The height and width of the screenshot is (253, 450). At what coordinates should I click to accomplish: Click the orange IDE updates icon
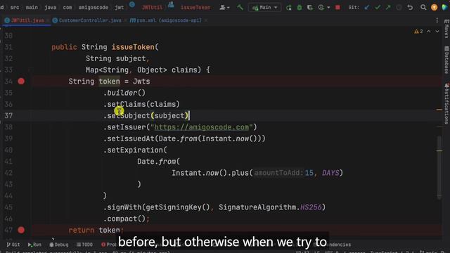(435, 8)
